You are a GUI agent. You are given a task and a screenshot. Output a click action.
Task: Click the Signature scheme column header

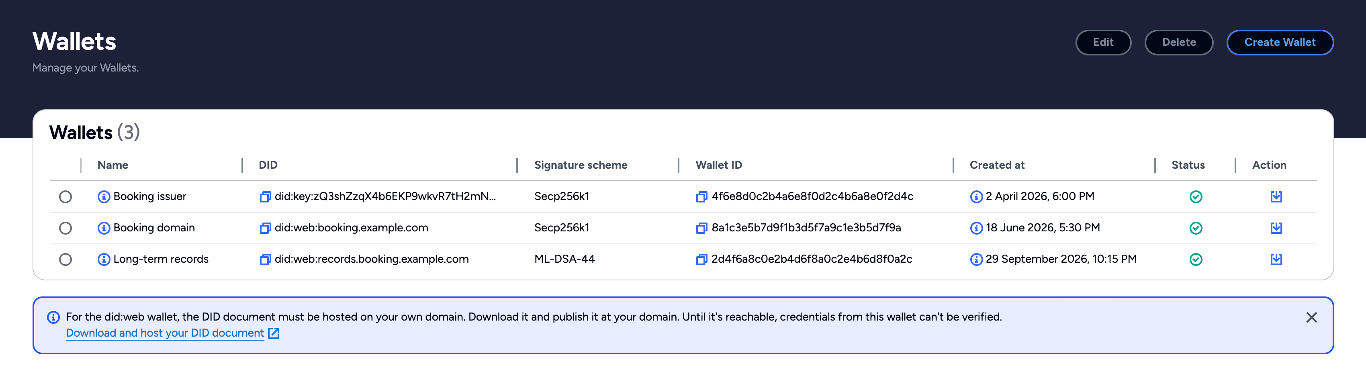581,165
